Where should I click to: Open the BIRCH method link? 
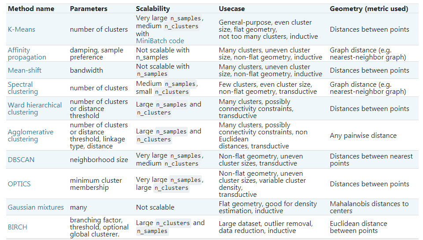[x=18, y=227]
